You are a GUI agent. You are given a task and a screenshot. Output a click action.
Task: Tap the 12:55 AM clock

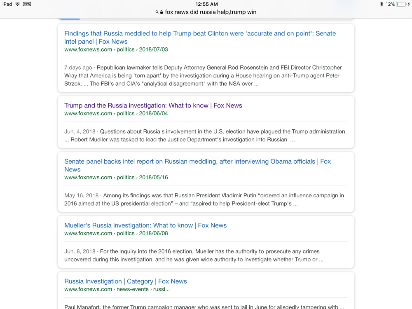pos(206,4)
